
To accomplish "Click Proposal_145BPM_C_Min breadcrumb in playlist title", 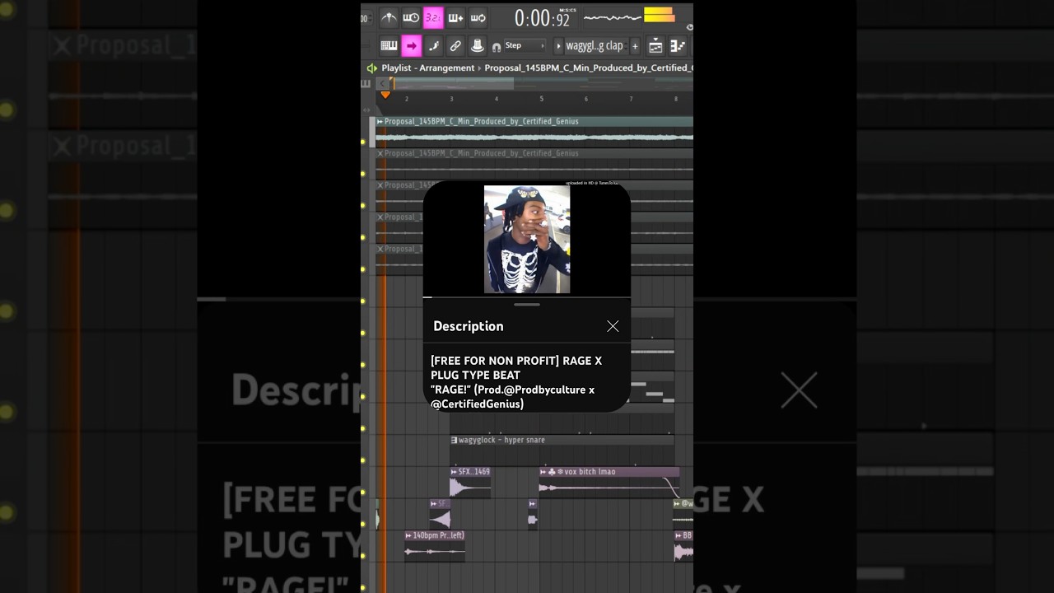I will [x=588, y=68].
